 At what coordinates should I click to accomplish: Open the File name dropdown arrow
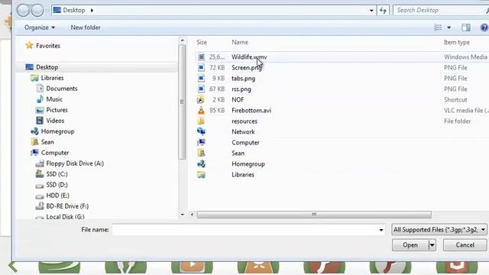click(x=381, y=230)
